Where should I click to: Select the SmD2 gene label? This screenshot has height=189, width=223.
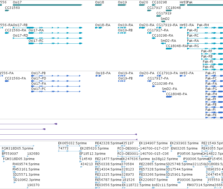[165, 19]
